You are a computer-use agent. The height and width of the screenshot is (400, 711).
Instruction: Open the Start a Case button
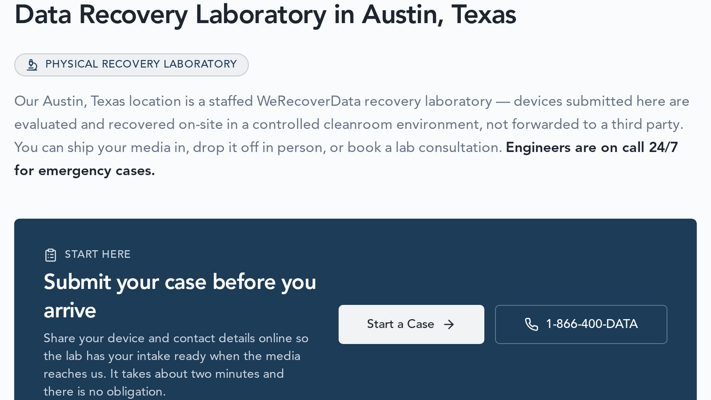[411, 324]
